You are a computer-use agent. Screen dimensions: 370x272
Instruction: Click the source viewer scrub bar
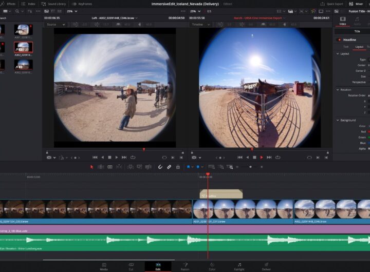(115, 150)
